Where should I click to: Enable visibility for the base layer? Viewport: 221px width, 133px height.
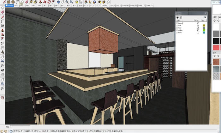click(198, 33)
